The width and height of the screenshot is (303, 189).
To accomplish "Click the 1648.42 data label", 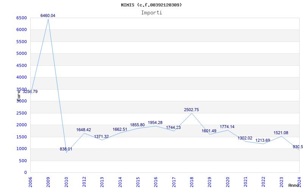I will pyautogui.click(x=83, y=130).
